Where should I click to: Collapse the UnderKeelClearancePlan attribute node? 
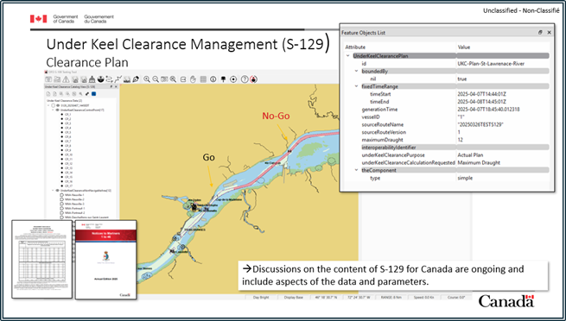point(348,56)
